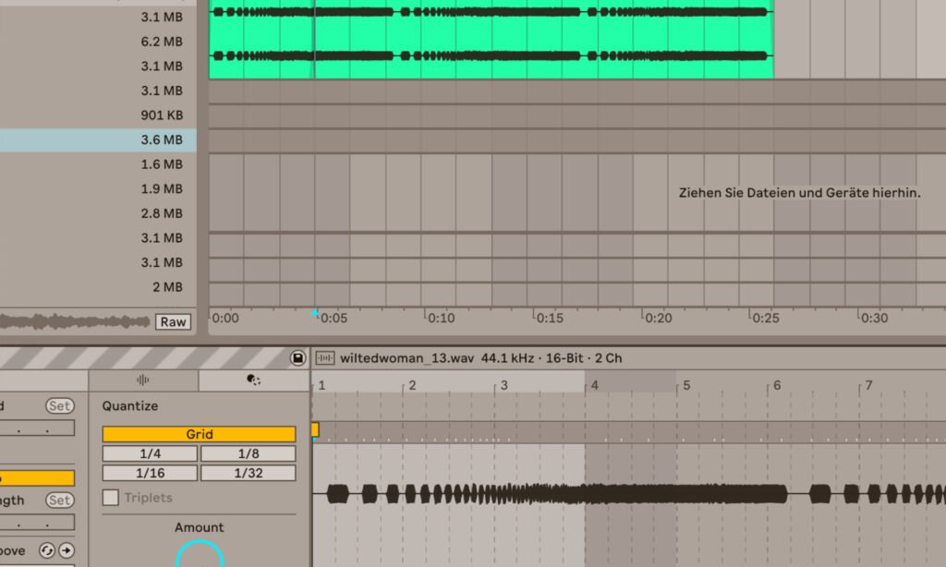Click bar 3 in the sample ruler

[503, 385]
